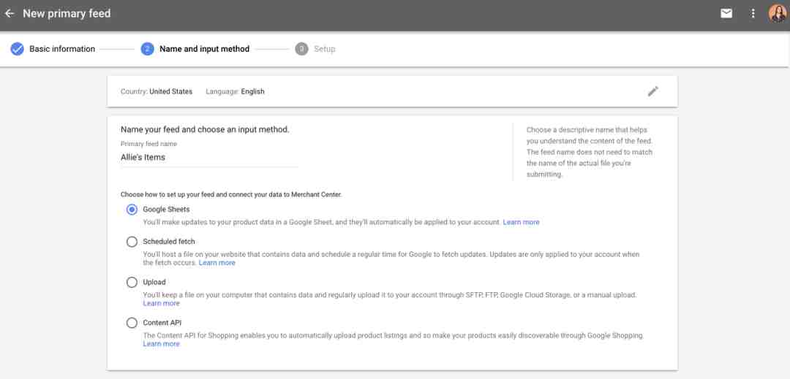
Task: Click the step 3 Setup circle icon
Action: coord(301,49)
